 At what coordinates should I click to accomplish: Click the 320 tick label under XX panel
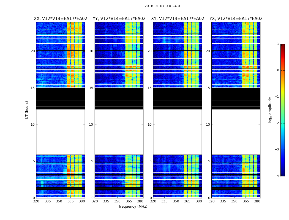click(x=36, y=201)
